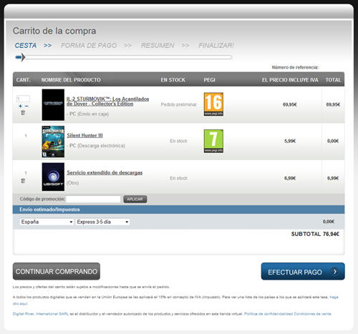Click the 5,99€ price of Silent Hunter III

click(290, 141)
